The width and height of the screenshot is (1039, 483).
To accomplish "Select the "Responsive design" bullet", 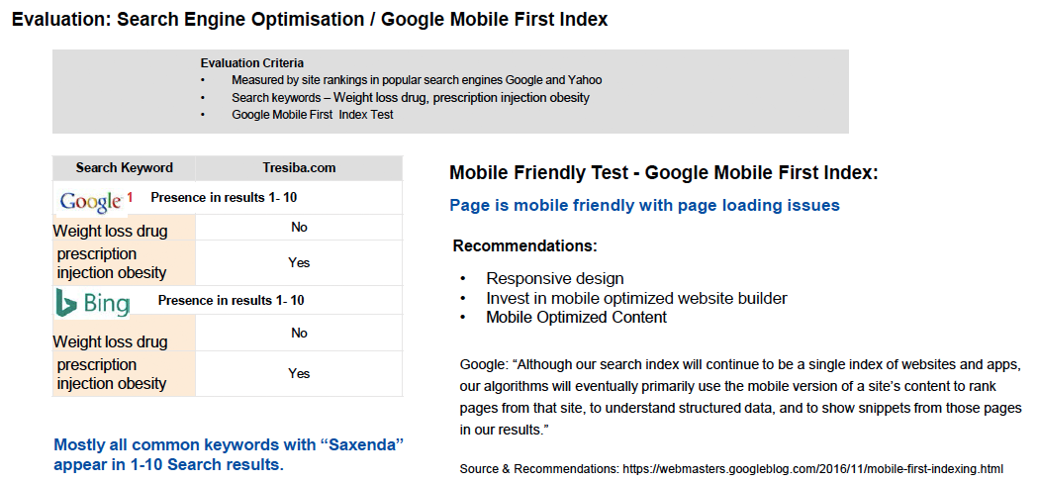I will pyautogui.click(x=554, y=279).
